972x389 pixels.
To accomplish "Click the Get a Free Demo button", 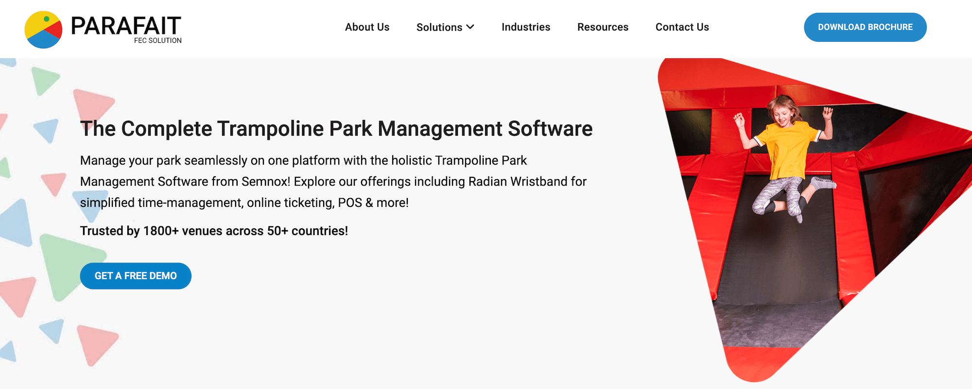I will (x=136, y=276).
